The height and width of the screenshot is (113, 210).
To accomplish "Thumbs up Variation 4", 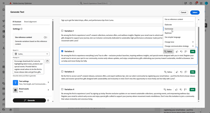I will coord(176,89).
